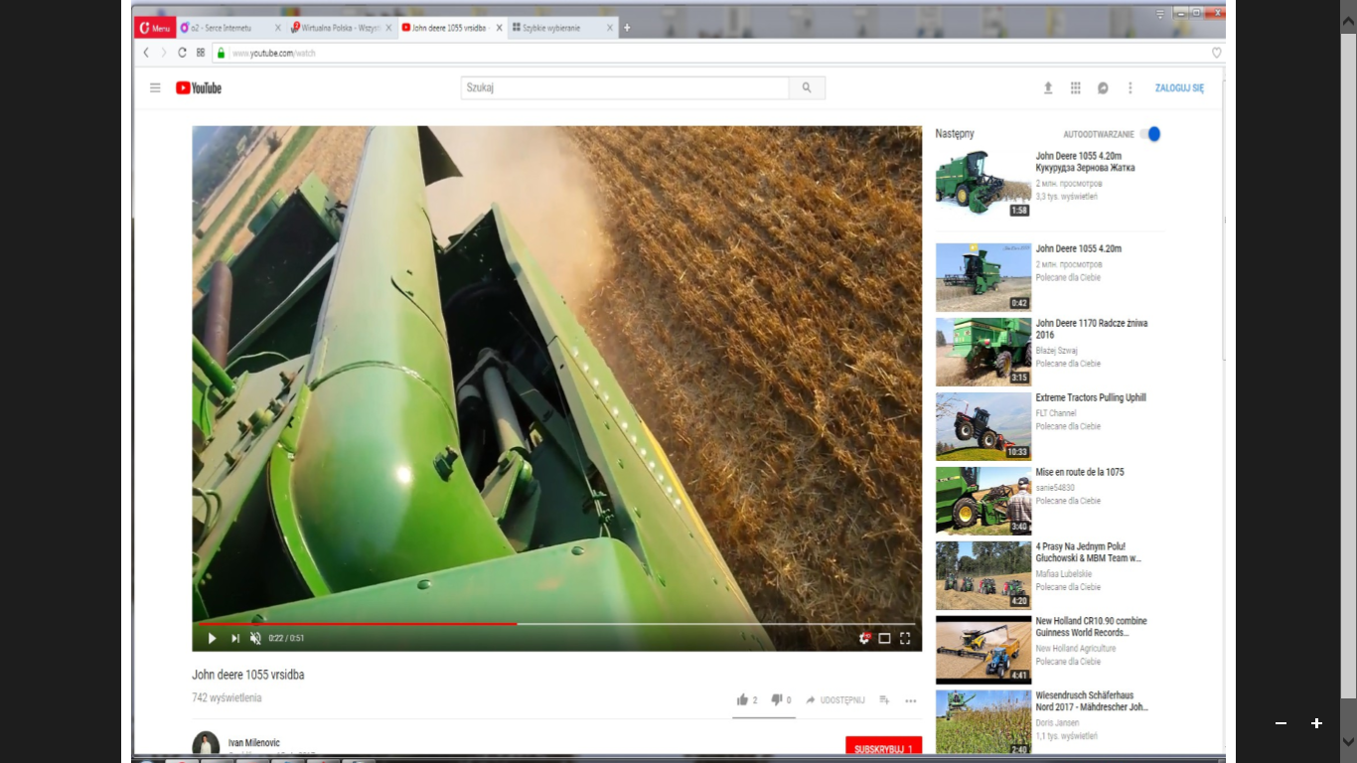Open Extreme Tractors Pulling Uphill title link
Viewport: 1357px width, 763px height.
tap(1091, 397)
